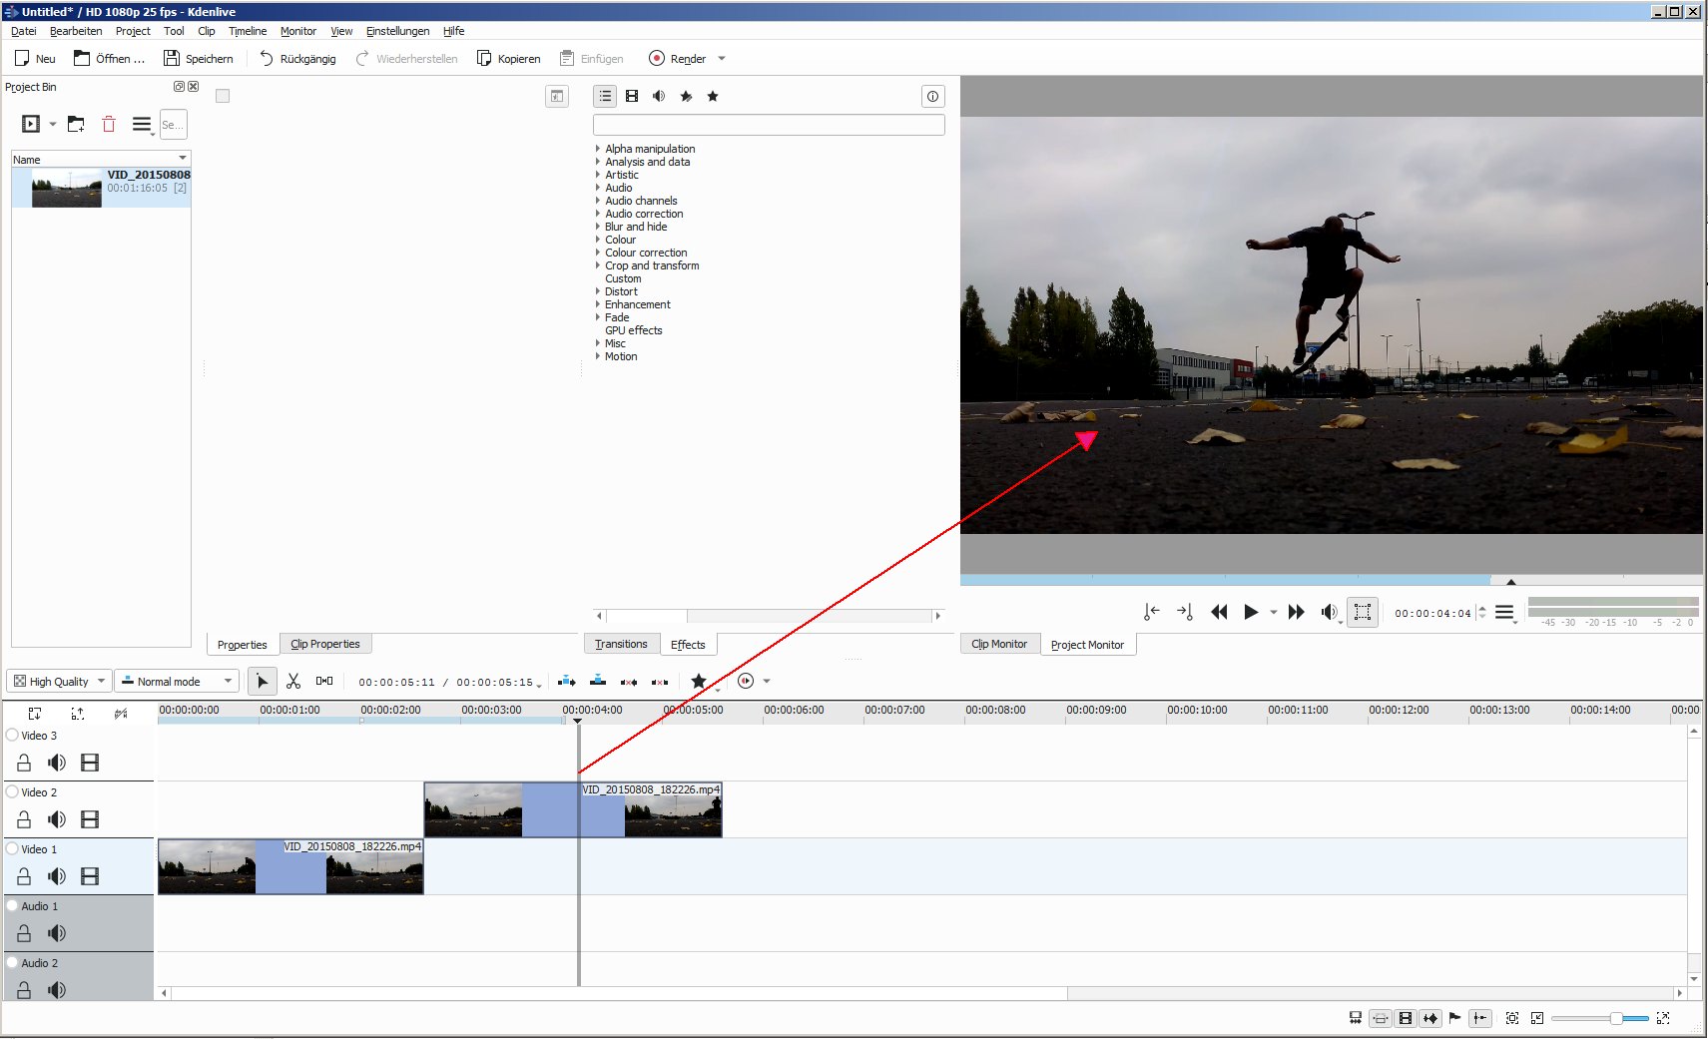
Task: Click the set zone in-point icon
Action: click(x=1151, y=612)
